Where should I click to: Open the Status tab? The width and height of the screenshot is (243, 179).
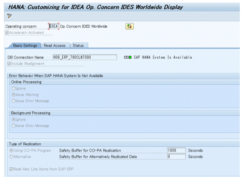[78, 45]
